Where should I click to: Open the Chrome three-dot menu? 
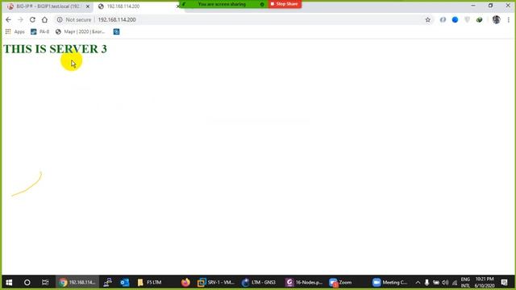509,19
